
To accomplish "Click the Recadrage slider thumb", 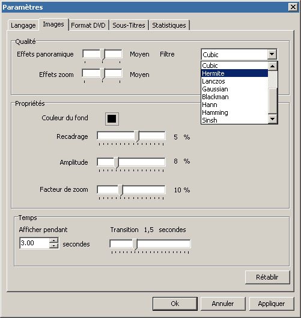I will click(x=137, y=136).
